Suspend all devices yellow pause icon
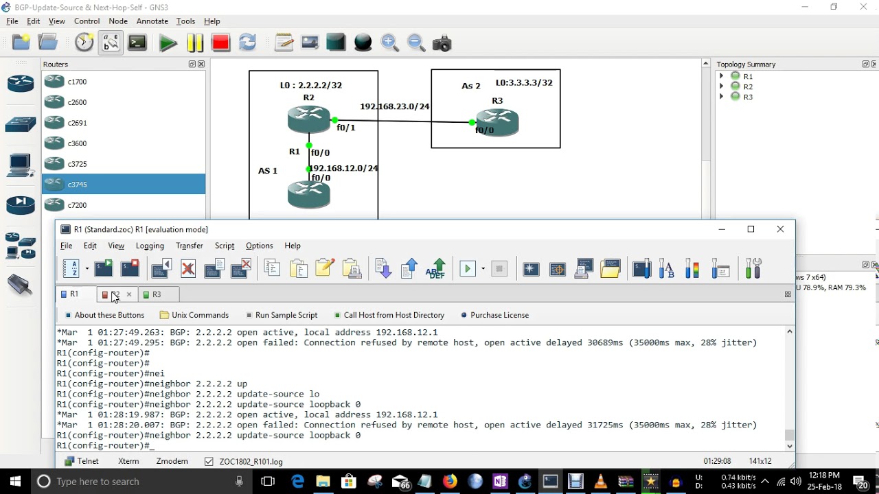Screen dimensions: 879x494 pos(194,43)
